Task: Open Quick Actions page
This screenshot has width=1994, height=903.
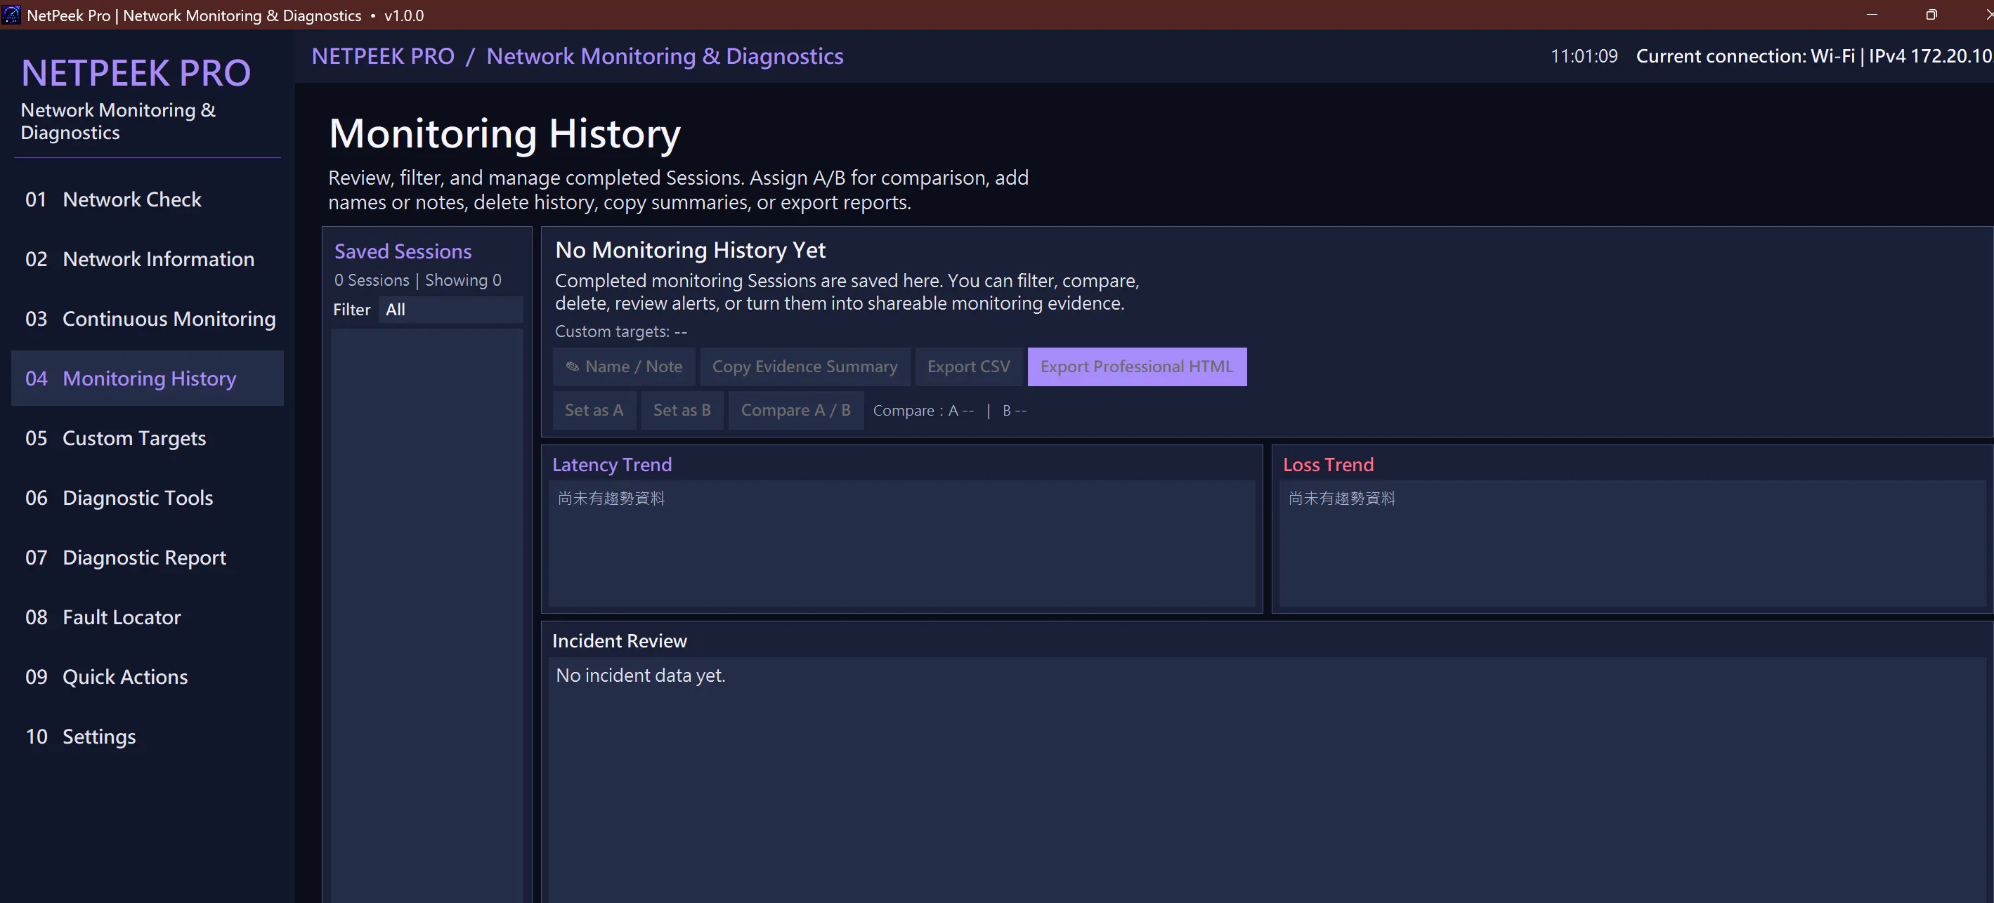Action: (x=147, y=676)
